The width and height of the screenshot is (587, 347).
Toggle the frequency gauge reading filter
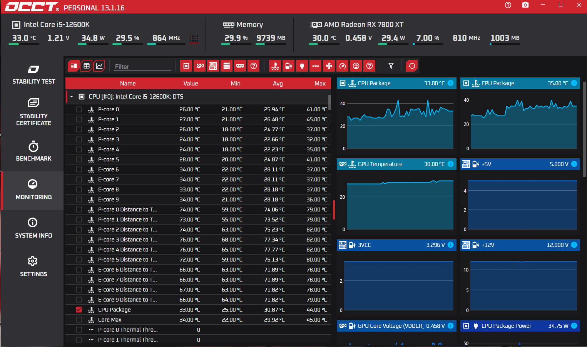343,66
